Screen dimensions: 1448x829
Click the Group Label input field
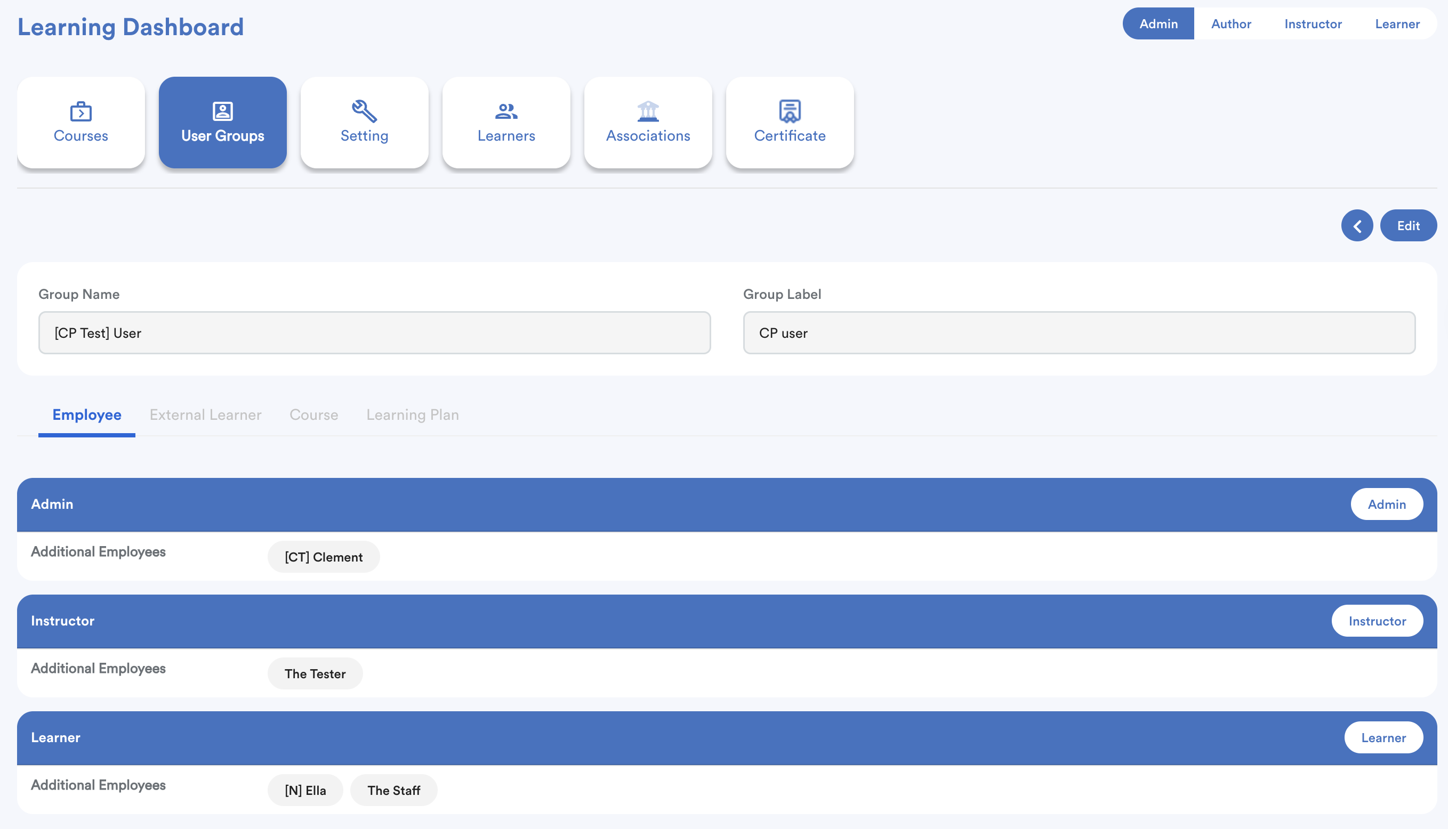pyautogui.click(x=1079, y=333)
